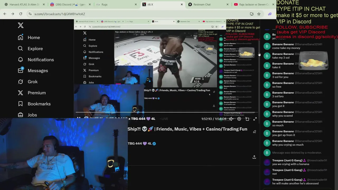Viewport: 338px width, 190px height.
Task: Close the Restream Chat tab
Action: point(228,4)
